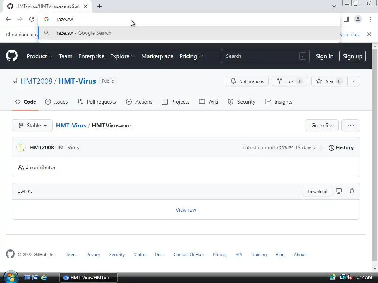Image resolution: width=378 pixels, height=283 pixels.
Task: Open the Wiki tab
Action: 209,102
